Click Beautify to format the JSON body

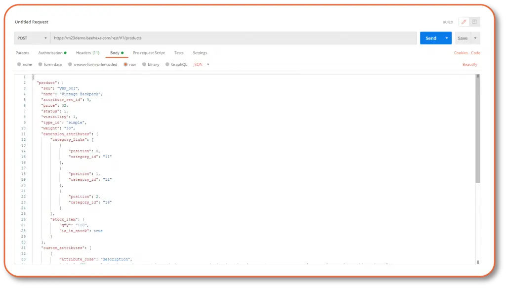coord(469,64)
